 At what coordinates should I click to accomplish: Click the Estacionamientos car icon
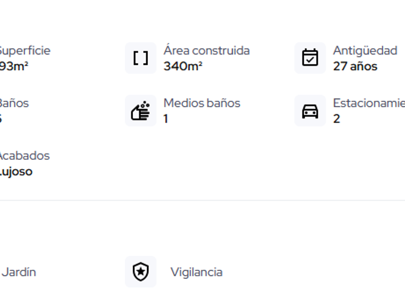pos(310,111)
